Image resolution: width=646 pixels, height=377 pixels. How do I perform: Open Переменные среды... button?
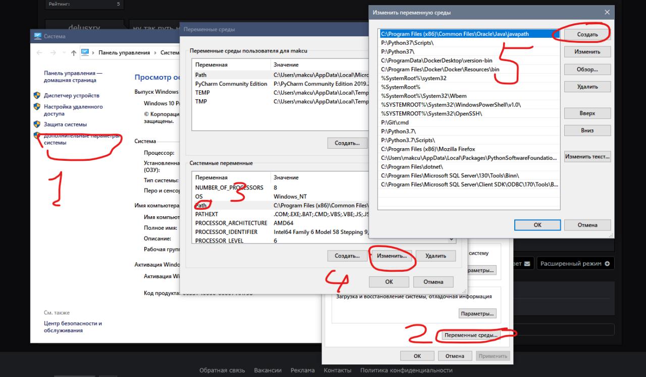click(x=470, y=335)
